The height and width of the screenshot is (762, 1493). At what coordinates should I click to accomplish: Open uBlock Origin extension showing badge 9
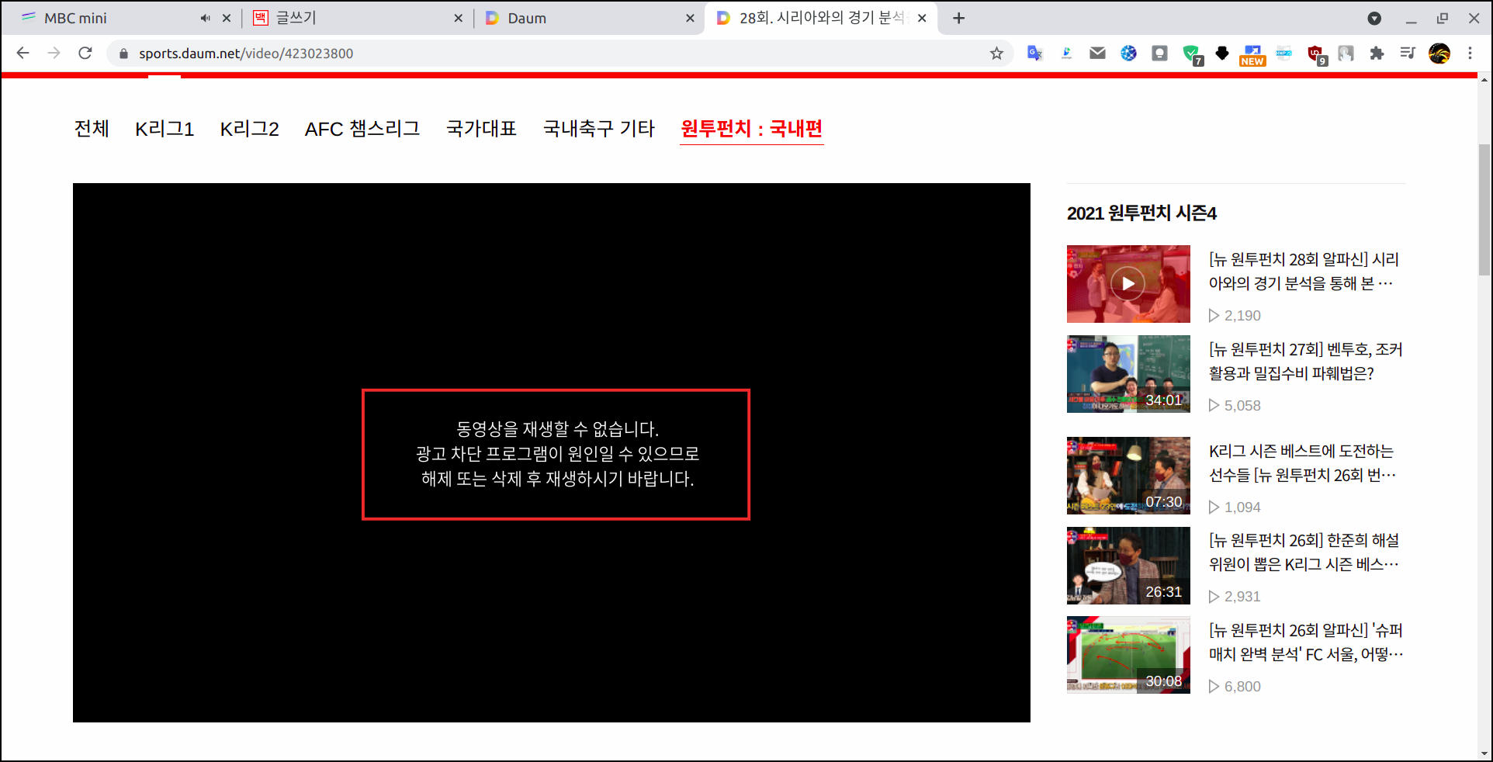[x=1317, y=53]
